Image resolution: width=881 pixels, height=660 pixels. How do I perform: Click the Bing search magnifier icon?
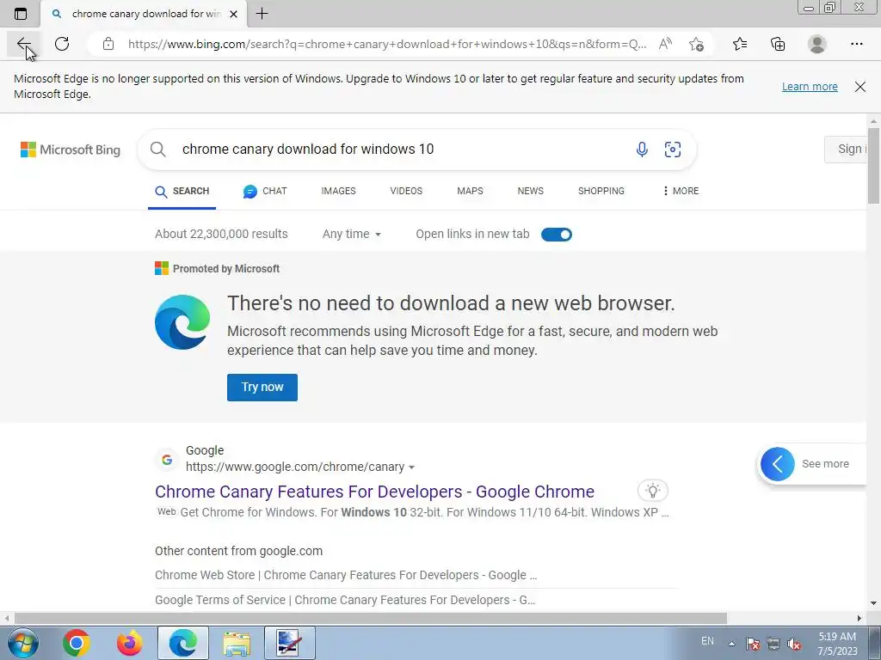(x=158, y=150)
